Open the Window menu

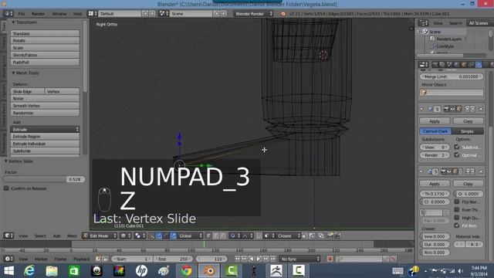coord(59,14)
